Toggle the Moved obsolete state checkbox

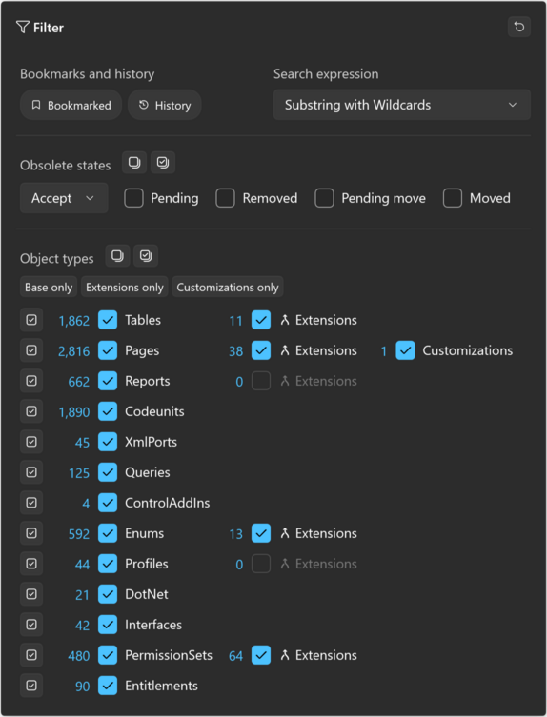coord(453,198)
